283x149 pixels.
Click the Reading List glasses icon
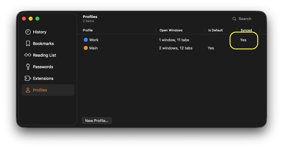pos(28,55)
